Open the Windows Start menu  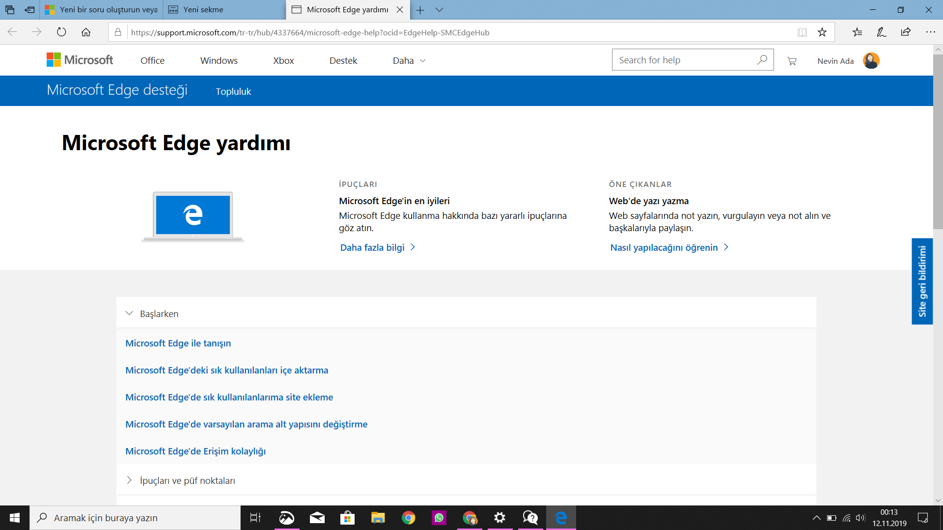[15, 518]
